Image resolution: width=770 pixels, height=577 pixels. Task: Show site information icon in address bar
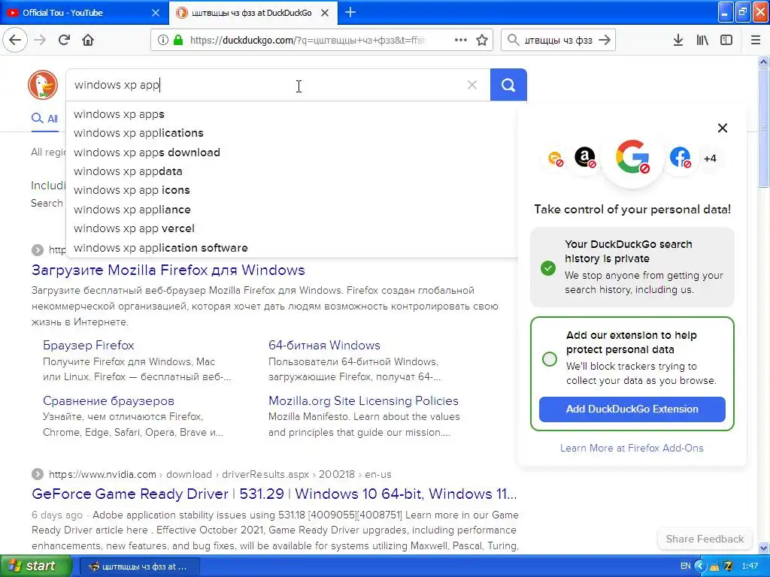pyautogui.click(x=162, y=41)
